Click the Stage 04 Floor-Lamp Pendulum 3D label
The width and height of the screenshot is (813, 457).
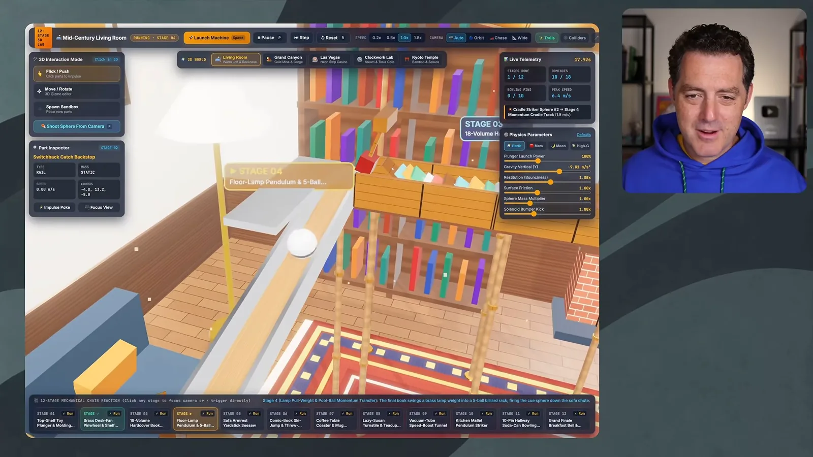point(289,176)
